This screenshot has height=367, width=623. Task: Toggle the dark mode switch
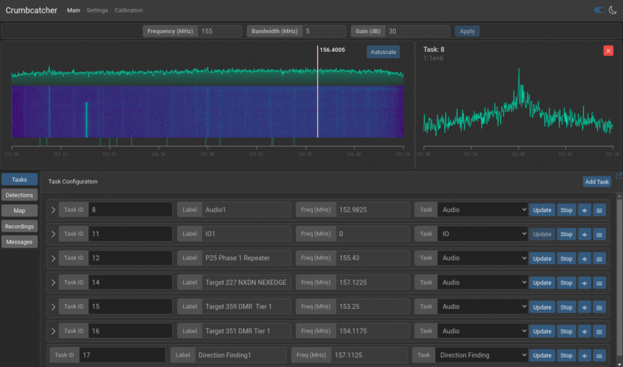click(599, 10)
